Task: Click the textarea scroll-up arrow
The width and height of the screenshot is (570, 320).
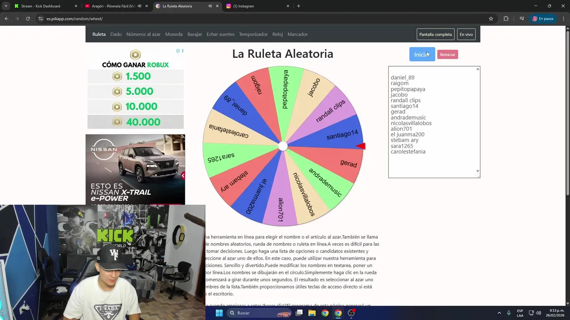Action: click(478, 69)
